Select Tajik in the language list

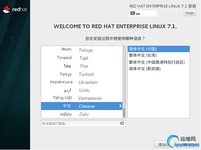82,58
